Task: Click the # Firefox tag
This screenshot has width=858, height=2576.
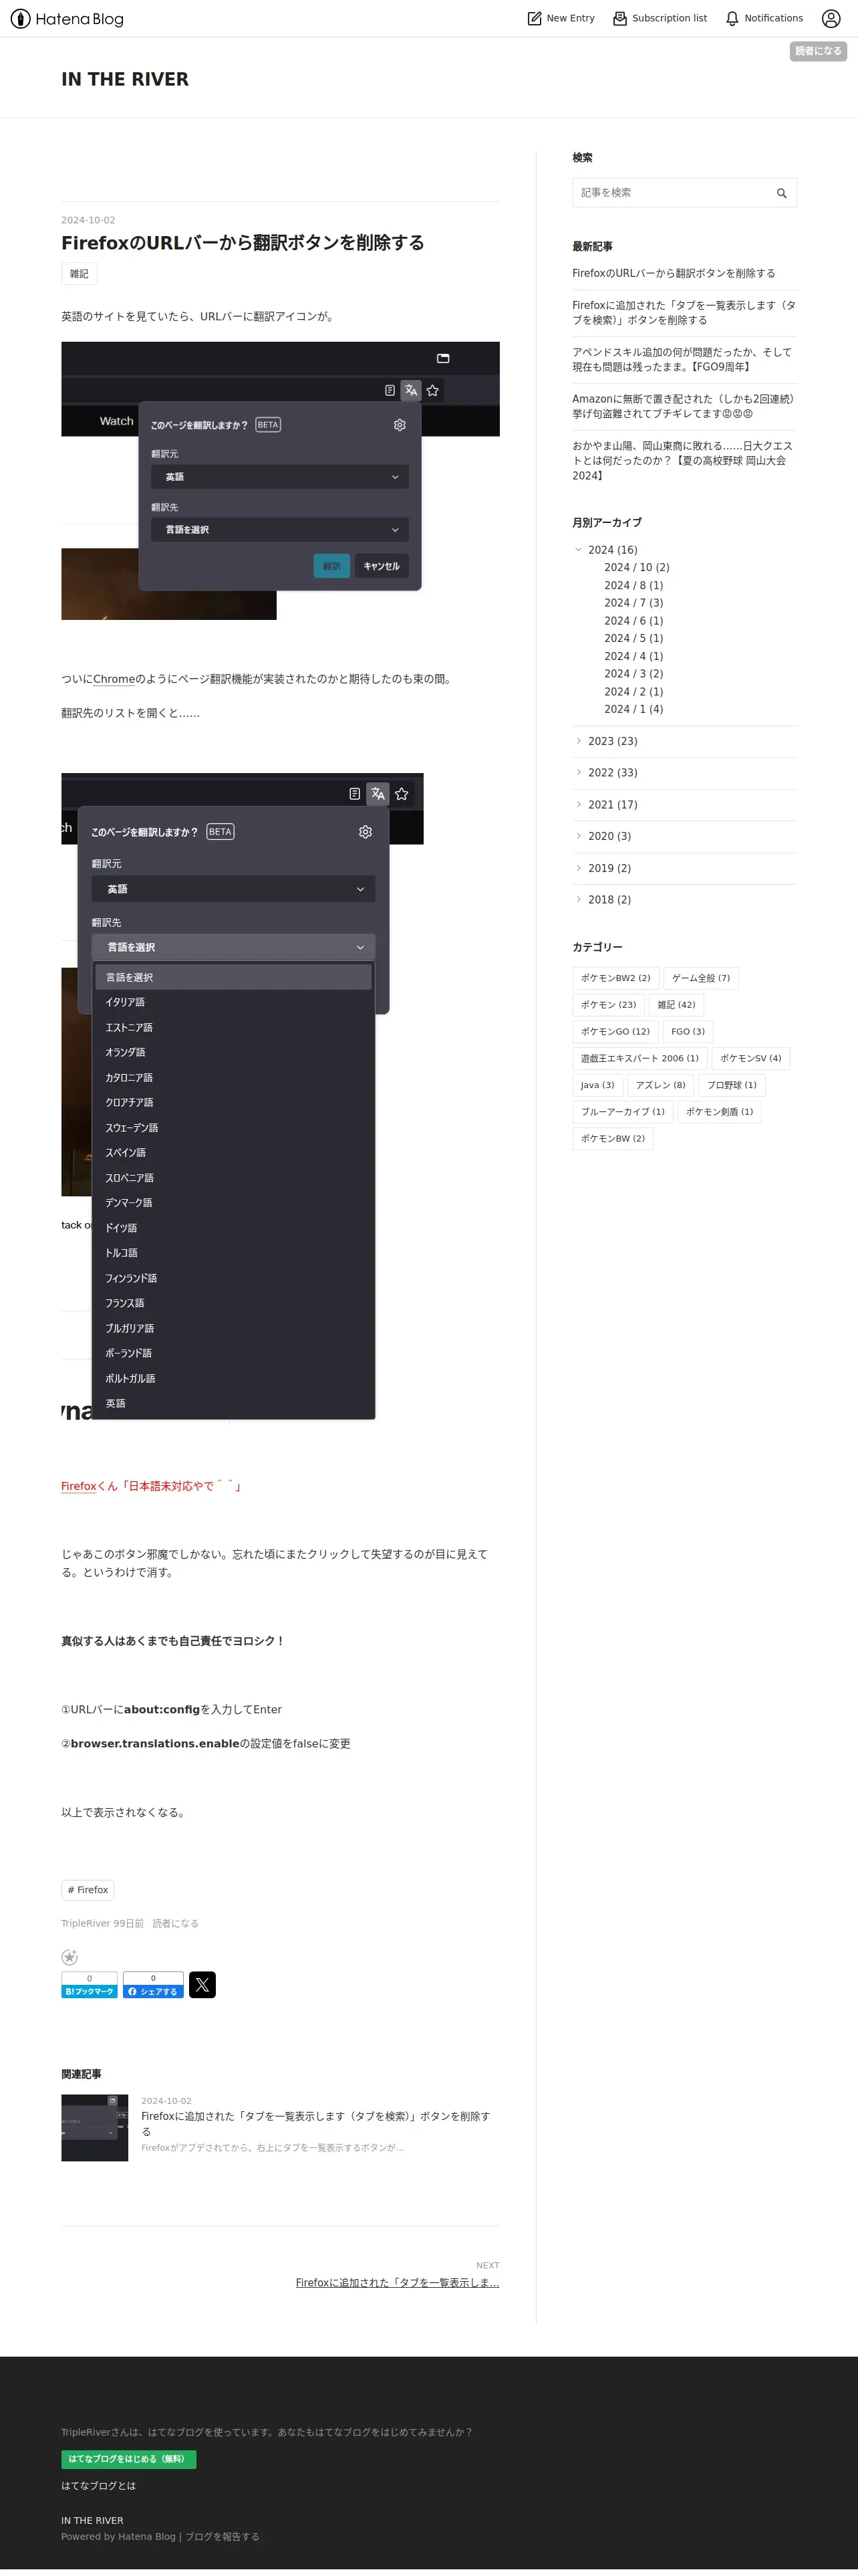Action: pos(88,1890)
